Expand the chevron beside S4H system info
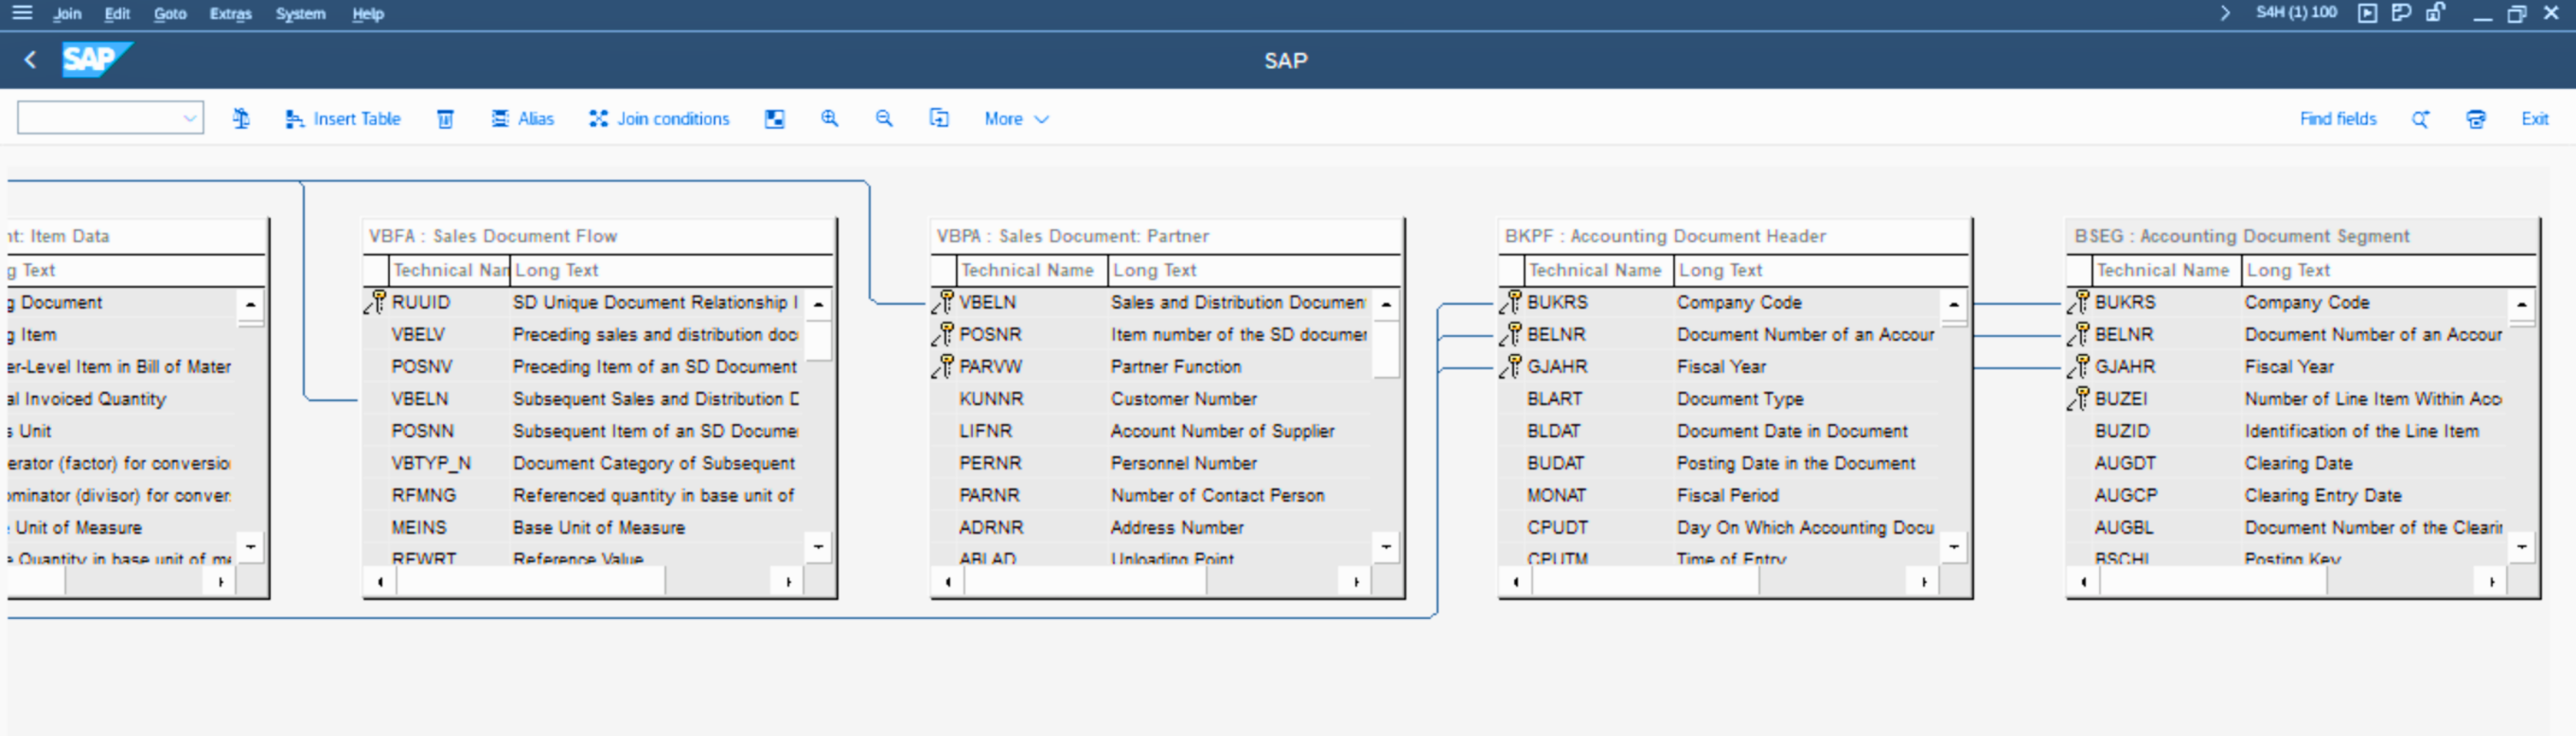The height and width of the screenshot is (736, 2576). tap(2224, 13)
